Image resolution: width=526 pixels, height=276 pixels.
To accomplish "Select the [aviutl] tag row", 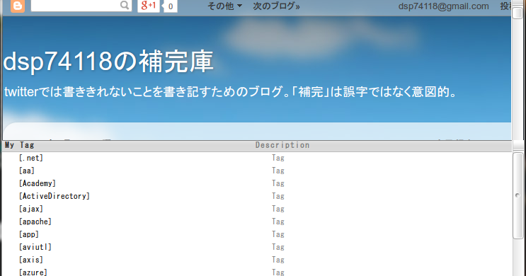I will click(256, 247).
